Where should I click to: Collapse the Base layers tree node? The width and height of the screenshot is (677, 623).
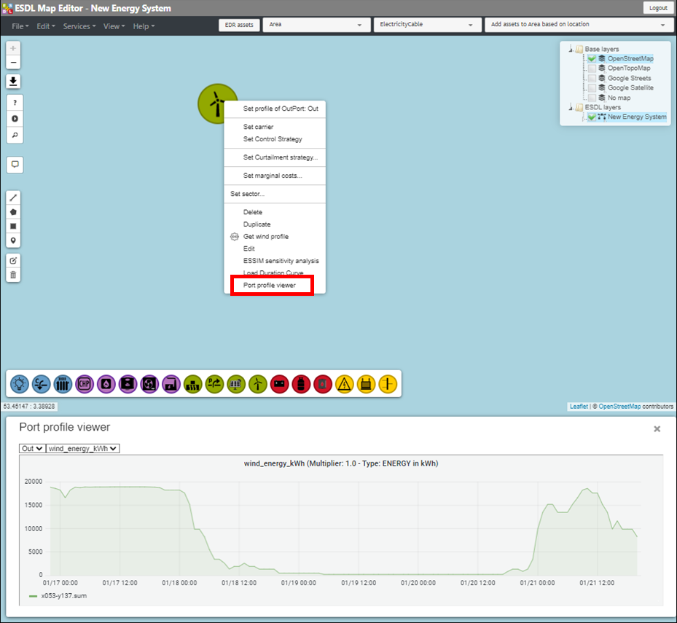569,49
